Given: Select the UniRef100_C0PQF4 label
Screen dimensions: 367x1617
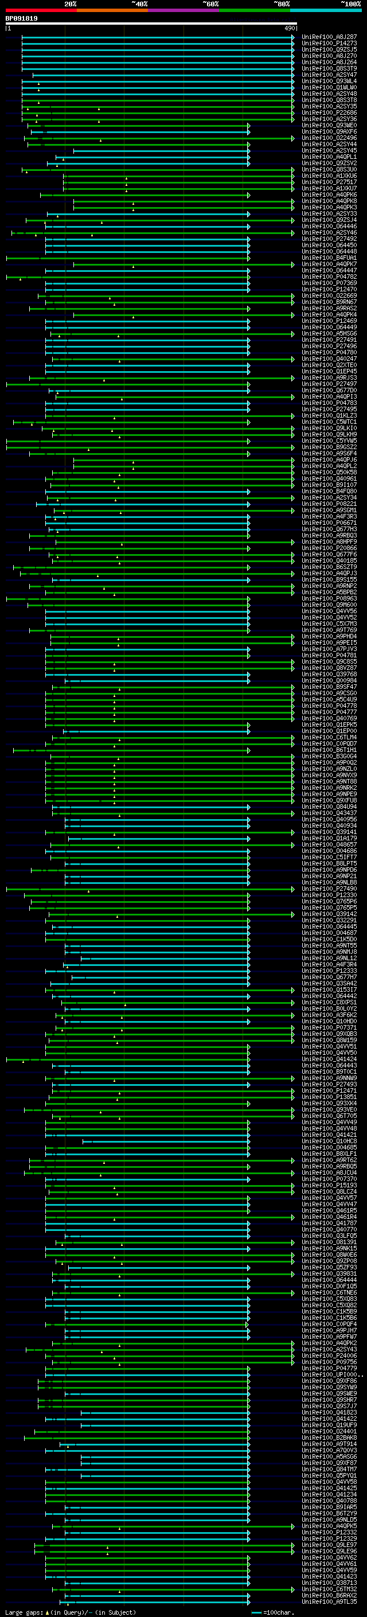Looking at the screenshot, I should pyautogui.click(x=329, y=1324).
